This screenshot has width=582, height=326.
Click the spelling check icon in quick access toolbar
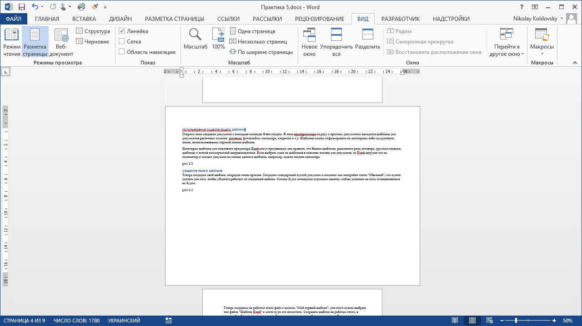[81, 7]
